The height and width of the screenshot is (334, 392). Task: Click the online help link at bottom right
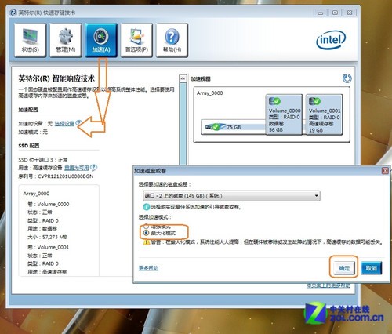(x=328, y=286)
